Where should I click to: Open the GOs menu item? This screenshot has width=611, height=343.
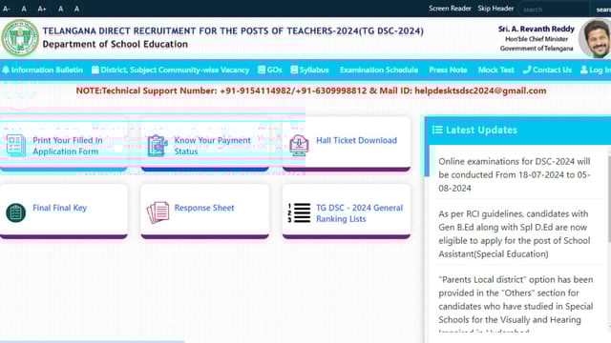pos(269,70)
